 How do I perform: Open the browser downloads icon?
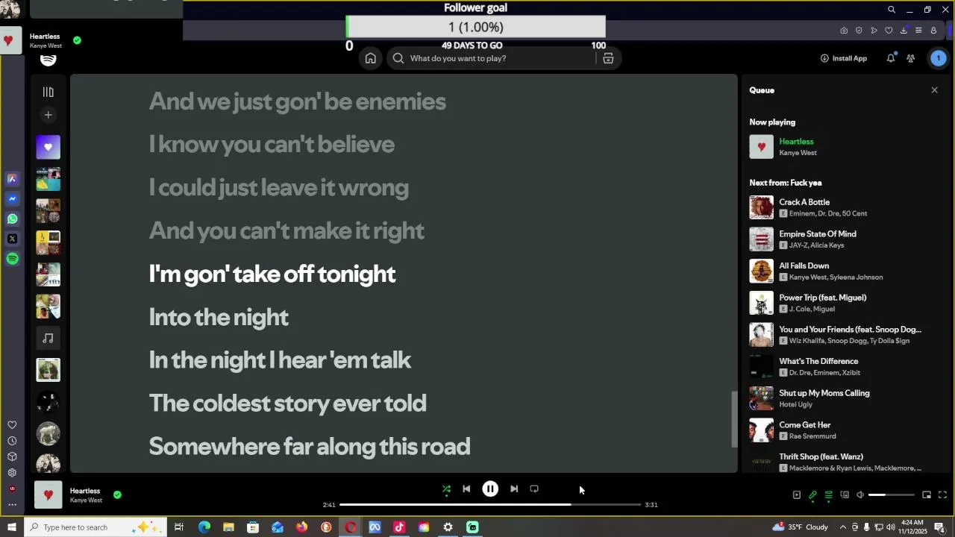click(x=904, y=31)
